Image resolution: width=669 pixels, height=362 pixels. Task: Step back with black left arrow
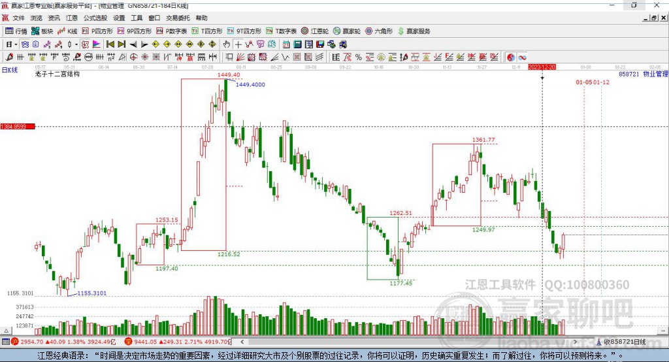click(x=133, y=44)
